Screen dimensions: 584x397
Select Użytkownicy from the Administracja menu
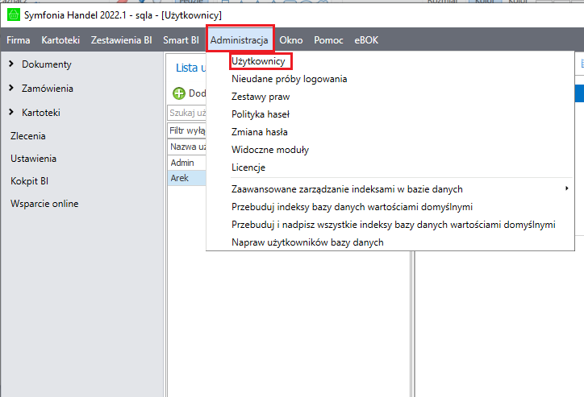click(x=258, y=61)
